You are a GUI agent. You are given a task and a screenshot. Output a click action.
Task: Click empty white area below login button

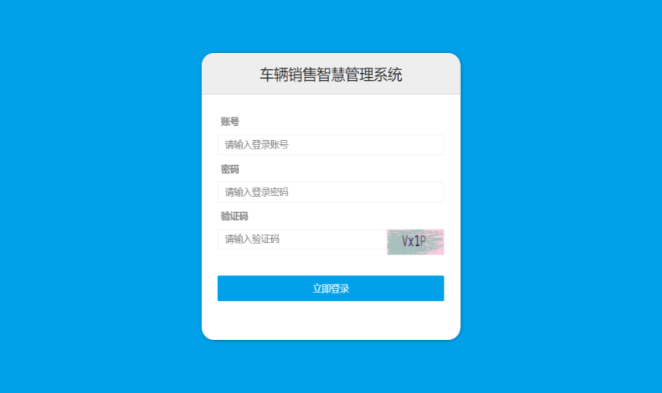pos(331,321)
